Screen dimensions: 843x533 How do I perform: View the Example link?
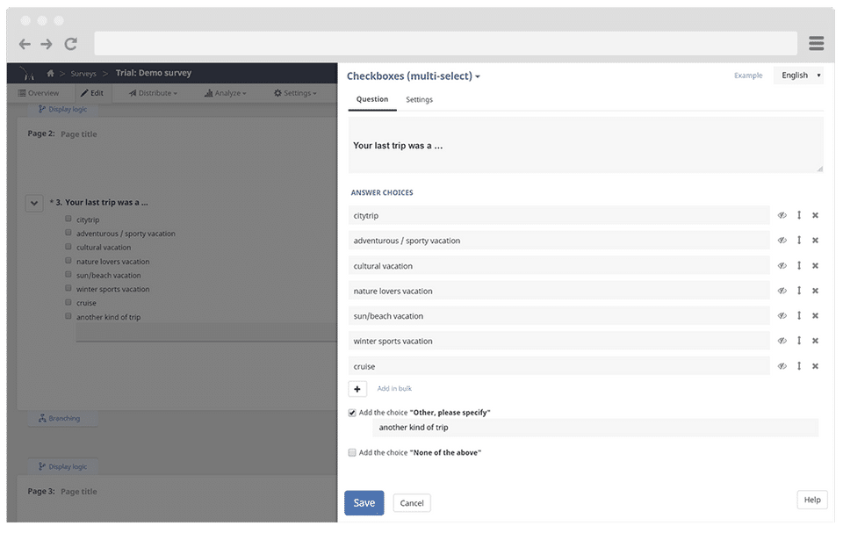pyautogui.click(x=748, y=76)
